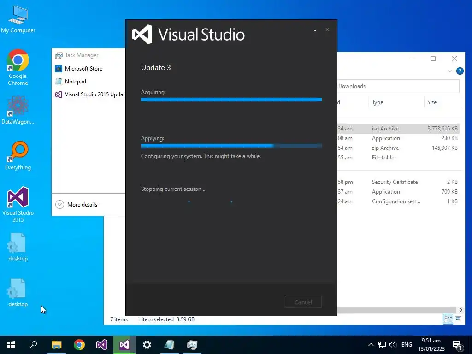Open the notification center icon

tap(457, 345)
